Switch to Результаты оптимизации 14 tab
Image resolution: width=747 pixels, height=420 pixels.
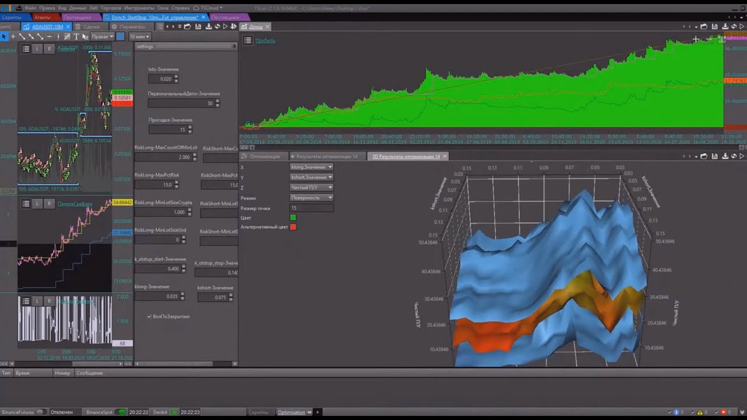(326, 156)
